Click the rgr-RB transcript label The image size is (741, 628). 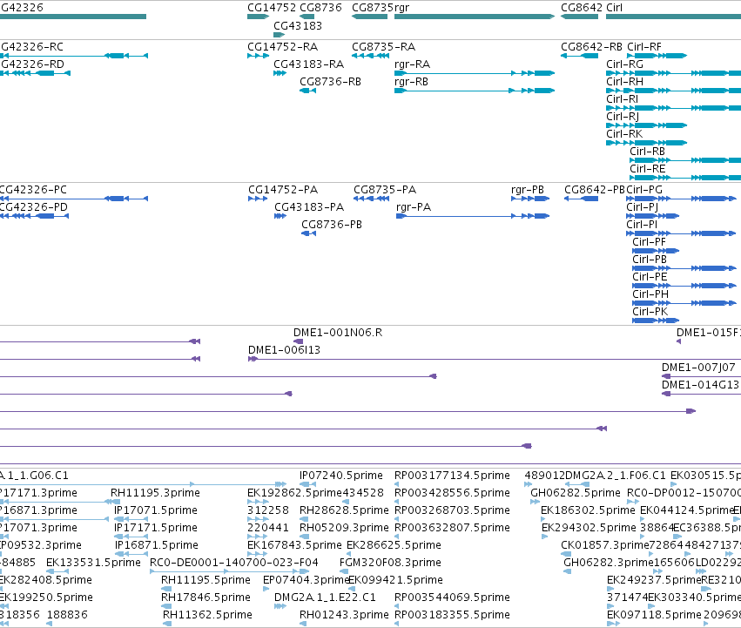[412, 82]
